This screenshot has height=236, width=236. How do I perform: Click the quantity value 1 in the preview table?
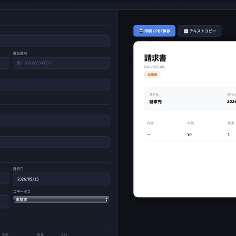[x=229, y=135]
